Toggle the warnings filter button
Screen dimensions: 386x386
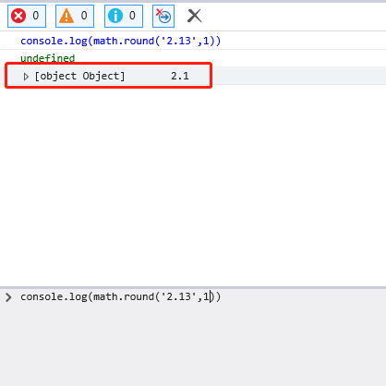tap(75, 16)
